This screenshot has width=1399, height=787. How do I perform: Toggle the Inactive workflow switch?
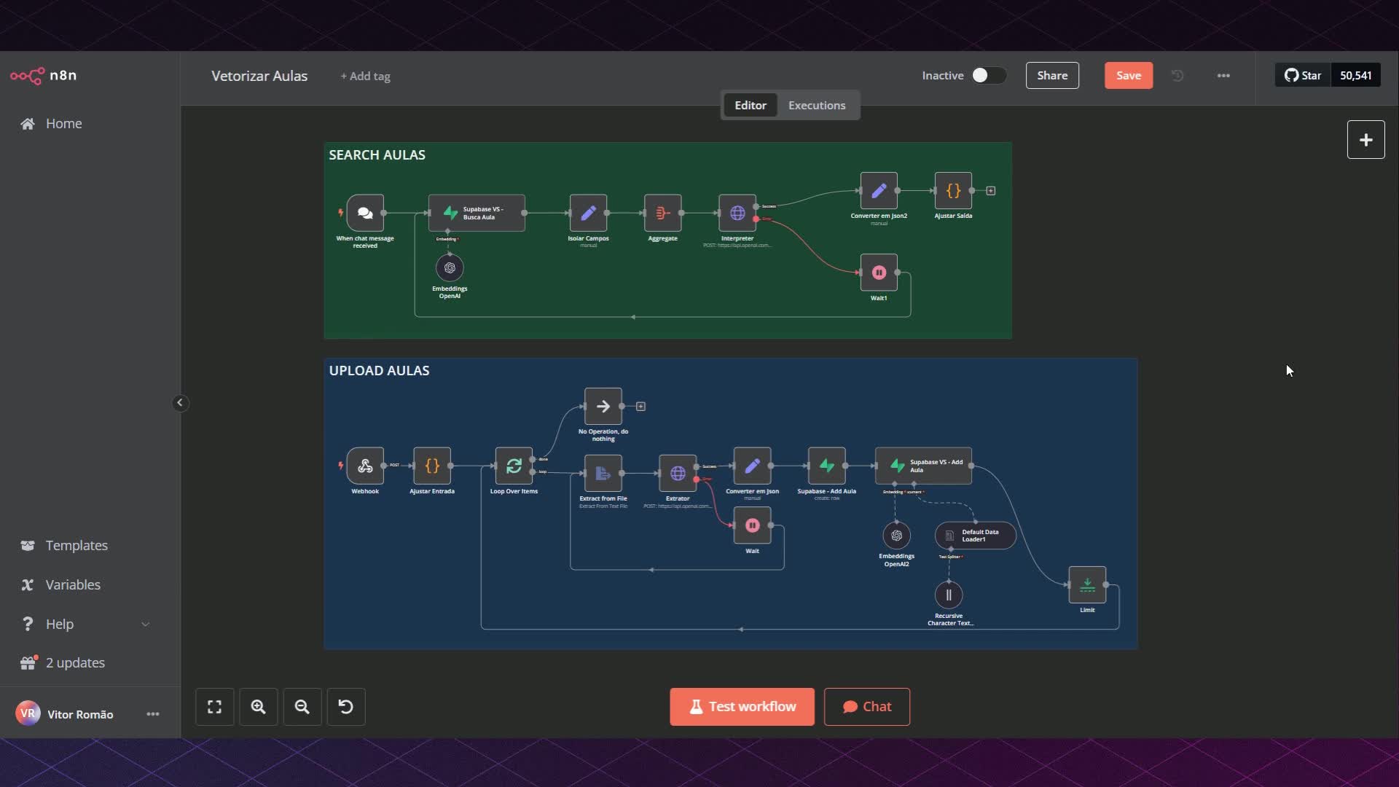(988, 76)
